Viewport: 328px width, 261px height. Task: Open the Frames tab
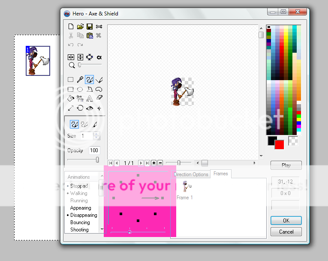[x=221, y=174]
